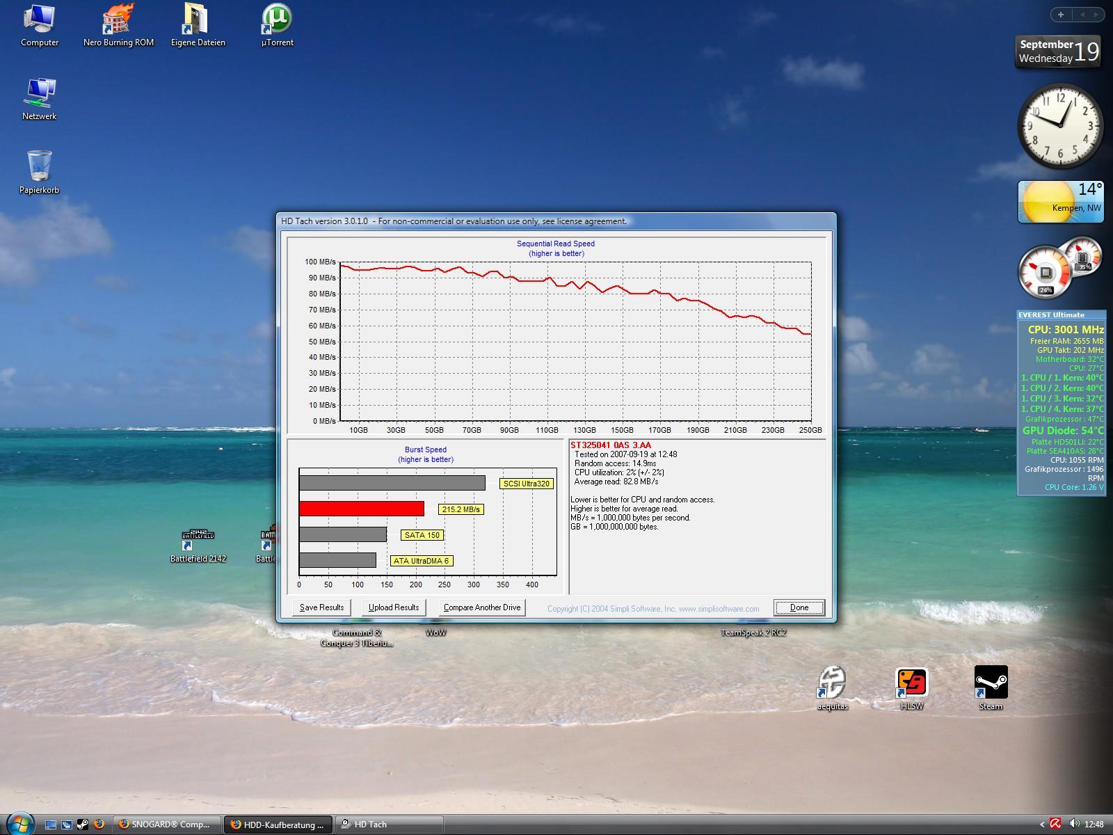Launch the aequitas desktop shortcut
1113x835 pixels.
click(832, 687)
